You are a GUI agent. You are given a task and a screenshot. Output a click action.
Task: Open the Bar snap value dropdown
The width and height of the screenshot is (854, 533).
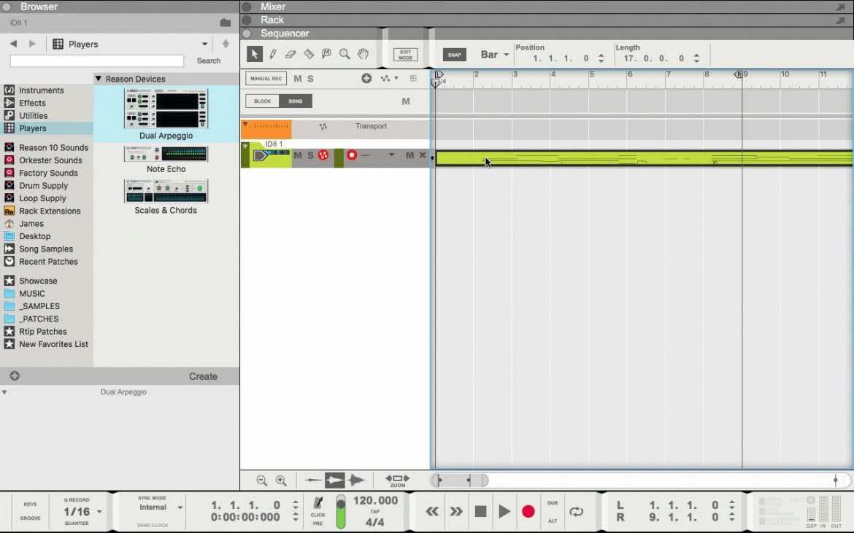point(495,55)
